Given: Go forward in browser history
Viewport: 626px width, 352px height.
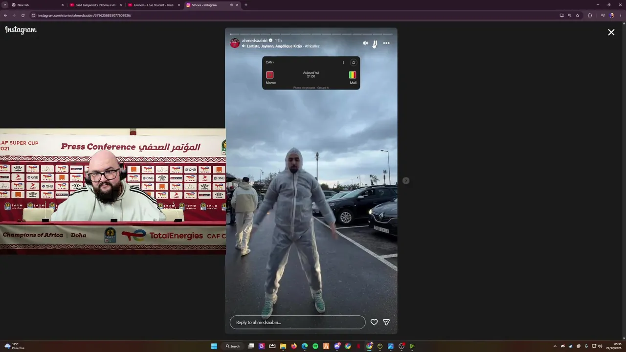Looking at the screenshot, I should [x=14, y=15].
